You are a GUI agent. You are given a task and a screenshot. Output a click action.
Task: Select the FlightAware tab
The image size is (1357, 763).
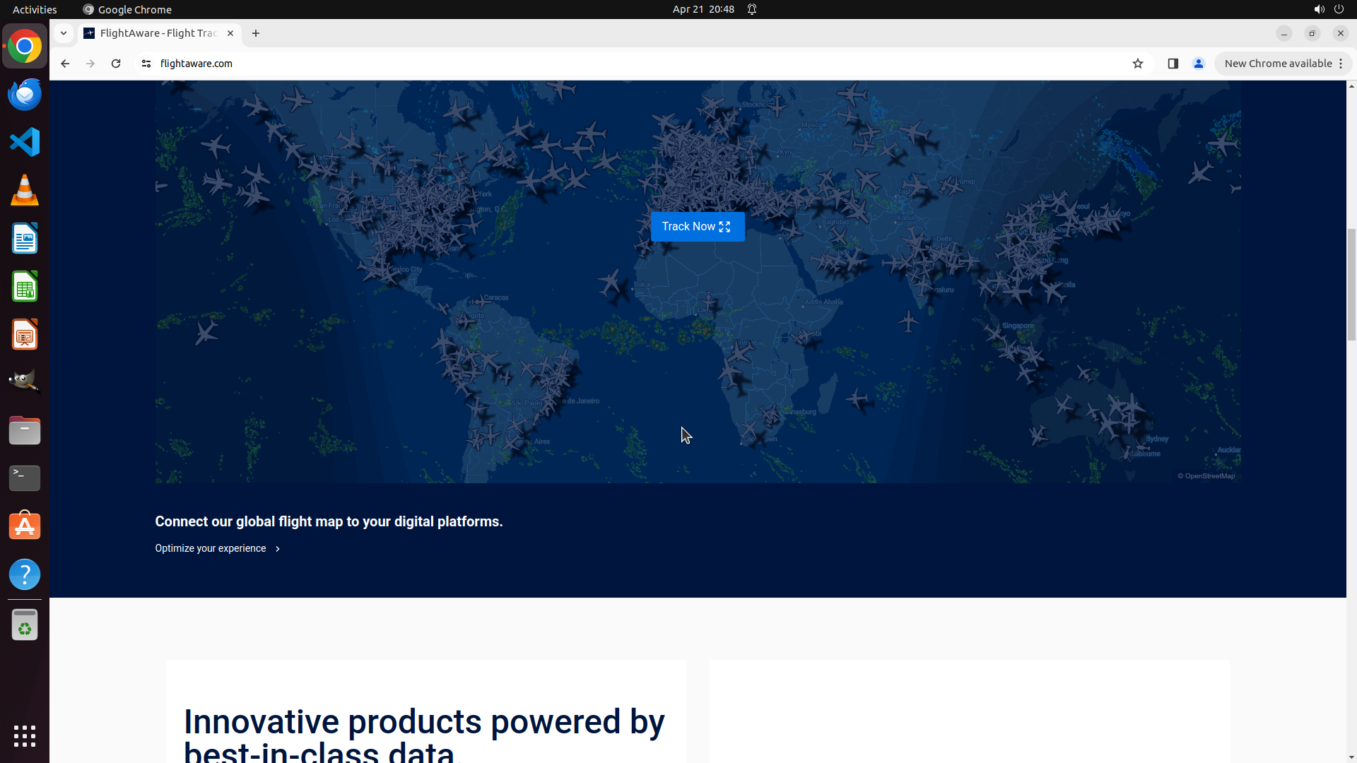(157, 33)
